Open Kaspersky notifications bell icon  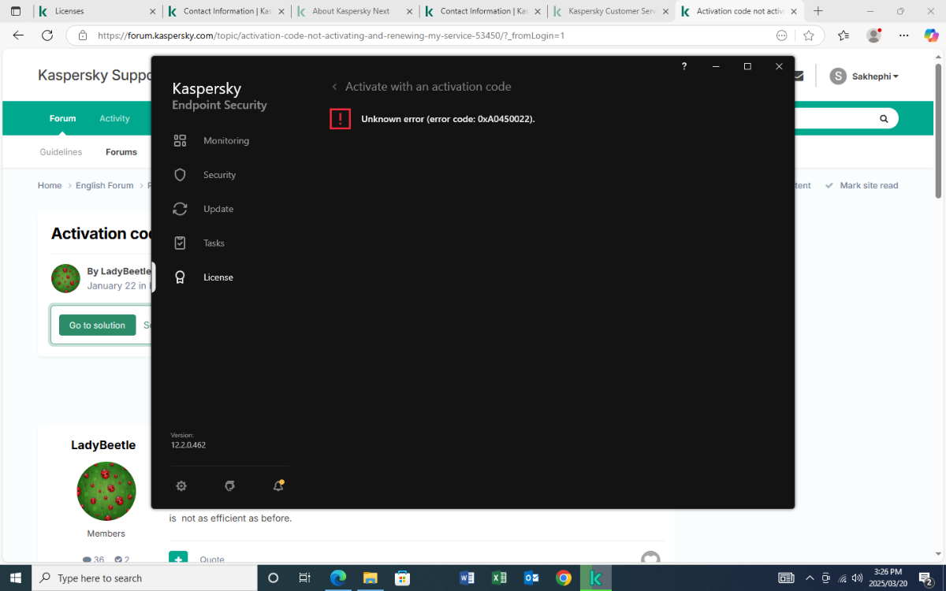tap(278, 486)
